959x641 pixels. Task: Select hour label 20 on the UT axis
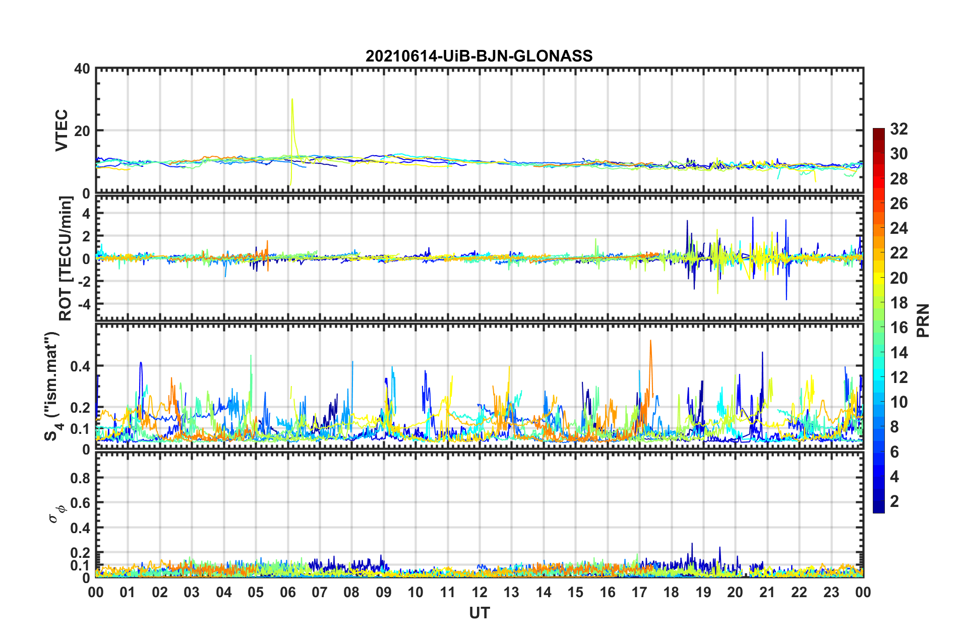(735, 592)
